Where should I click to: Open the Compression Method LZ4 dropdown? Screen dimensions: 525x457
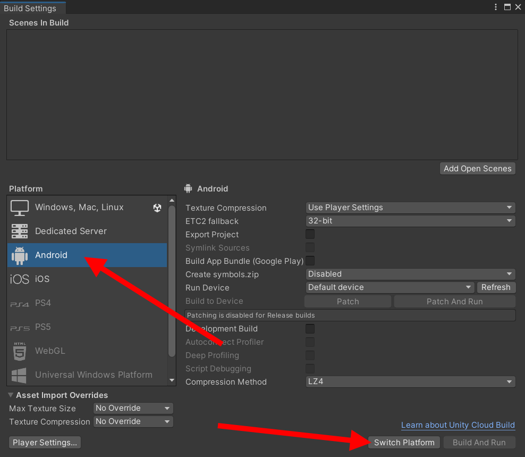(x=411, y=381)
